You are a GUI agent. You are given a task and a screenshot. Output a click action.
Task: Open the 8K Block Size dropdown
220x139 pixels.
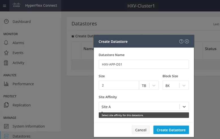(184, 86)
